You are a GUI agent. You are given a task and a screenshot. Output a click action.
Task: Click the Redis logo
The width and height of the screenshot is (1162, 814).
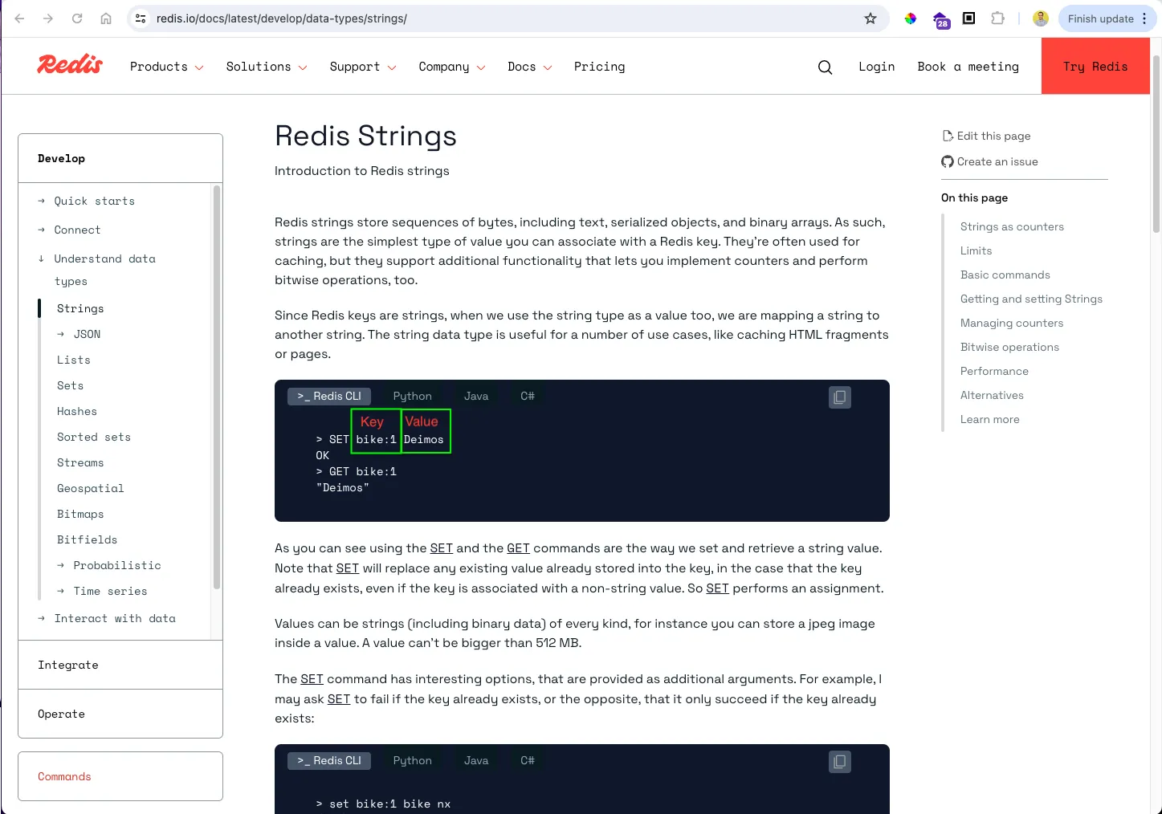tap(70, 65)
